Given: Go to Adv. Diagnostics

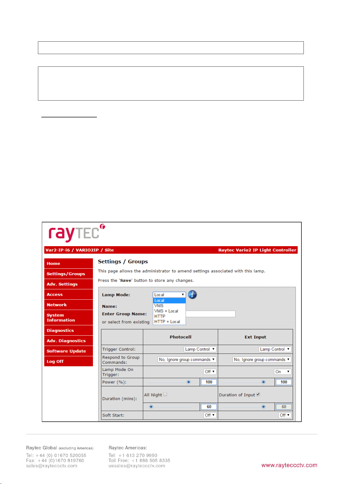Looking at the screenshot, I should 68,341.
